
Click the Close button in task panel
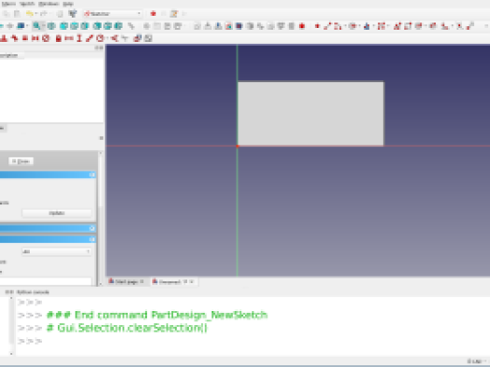click(x=20, y=161)
